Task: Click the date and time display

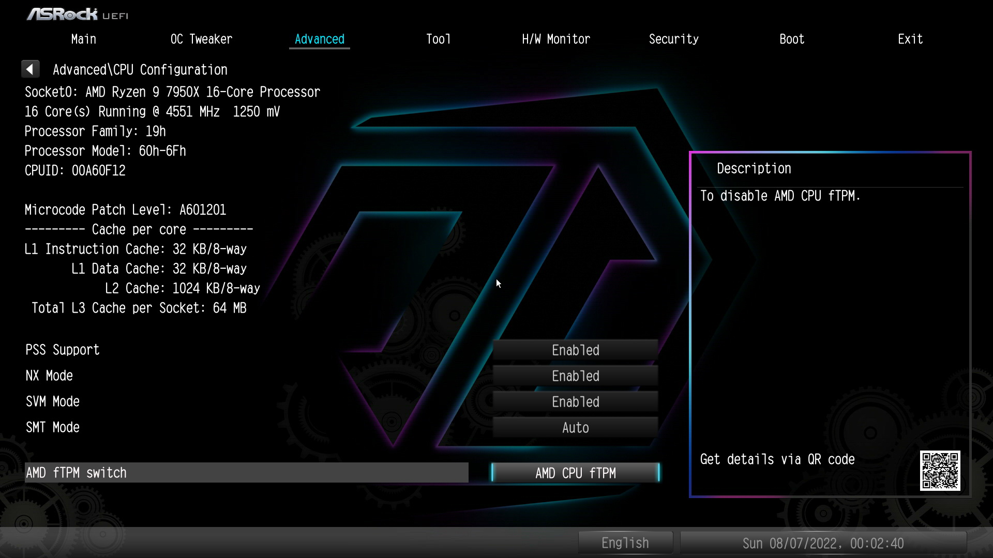Action: coord(823,543)
